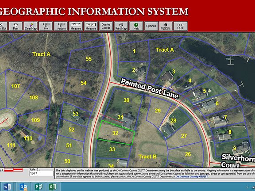Click the Scale input field showing 1677
Image resolution: width=255 pixels, height=191 pixels.
tap(41, 173)
